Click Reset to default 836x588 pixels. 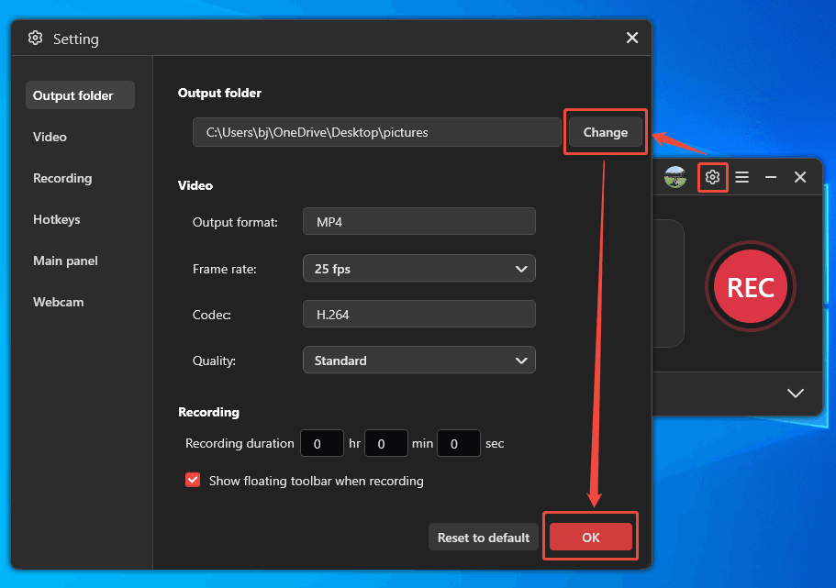(x=483, y=537)
